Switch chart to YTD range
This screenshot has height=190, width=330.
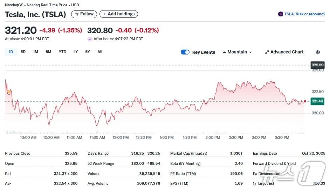click(x=62, y=52)
